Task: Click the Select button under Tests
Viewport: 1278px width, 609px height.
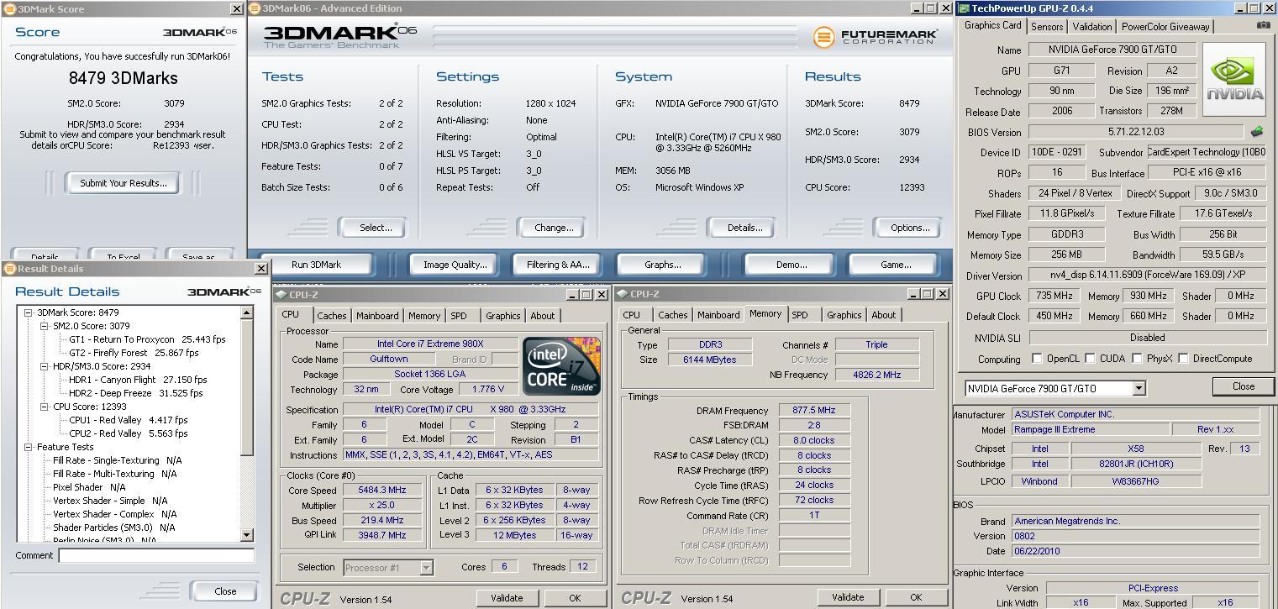Action: (375, 228)
